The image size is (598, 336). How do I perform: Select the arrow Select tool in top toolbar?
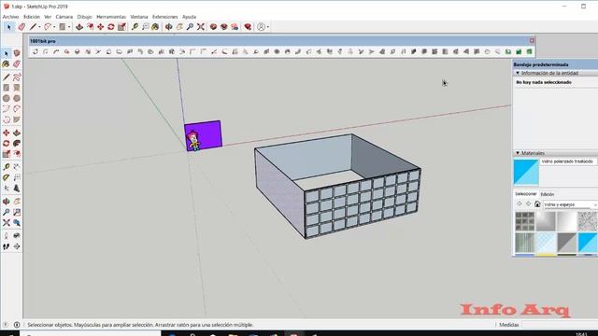(x=9, y=27)
